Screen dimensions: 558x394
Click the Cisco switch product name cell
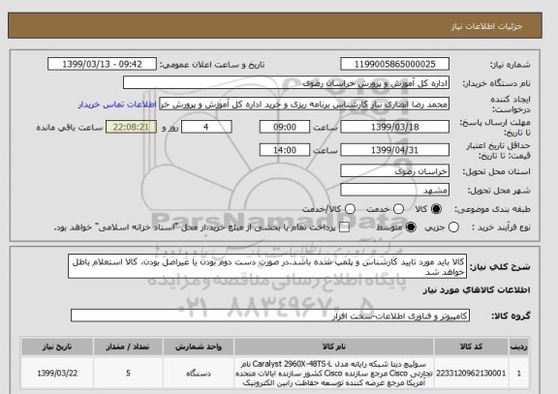tap(334, 373)
